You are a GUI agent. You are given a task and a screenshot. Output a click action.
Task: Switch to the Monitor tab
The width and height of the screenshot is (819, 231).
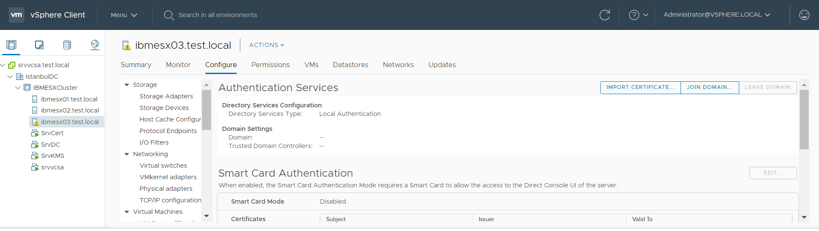click(x=178, y=65)
